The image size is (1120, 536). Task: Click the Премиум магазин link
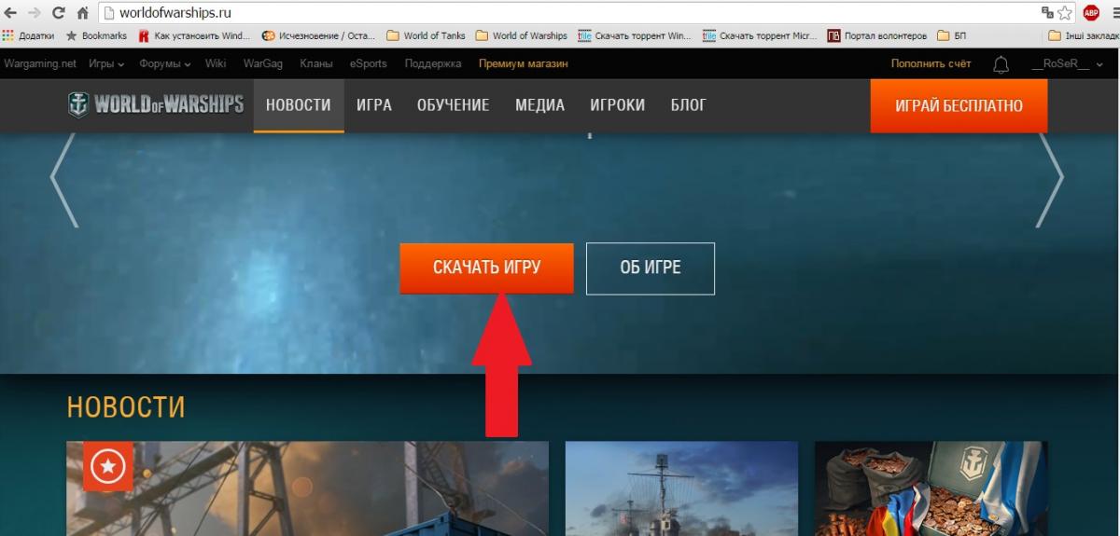point(523,64)
